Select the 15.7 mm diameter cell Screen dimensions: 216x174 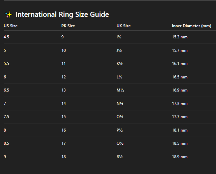(180, 50)
